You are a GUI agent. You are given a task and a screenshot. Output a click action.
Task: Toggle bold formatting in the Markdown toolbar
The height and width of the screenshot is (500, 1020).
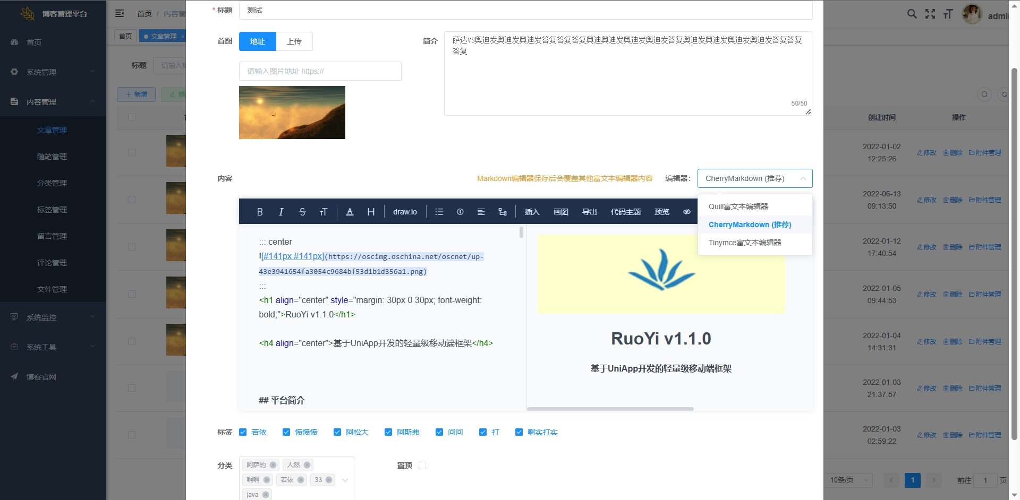(x=260, y=212)
